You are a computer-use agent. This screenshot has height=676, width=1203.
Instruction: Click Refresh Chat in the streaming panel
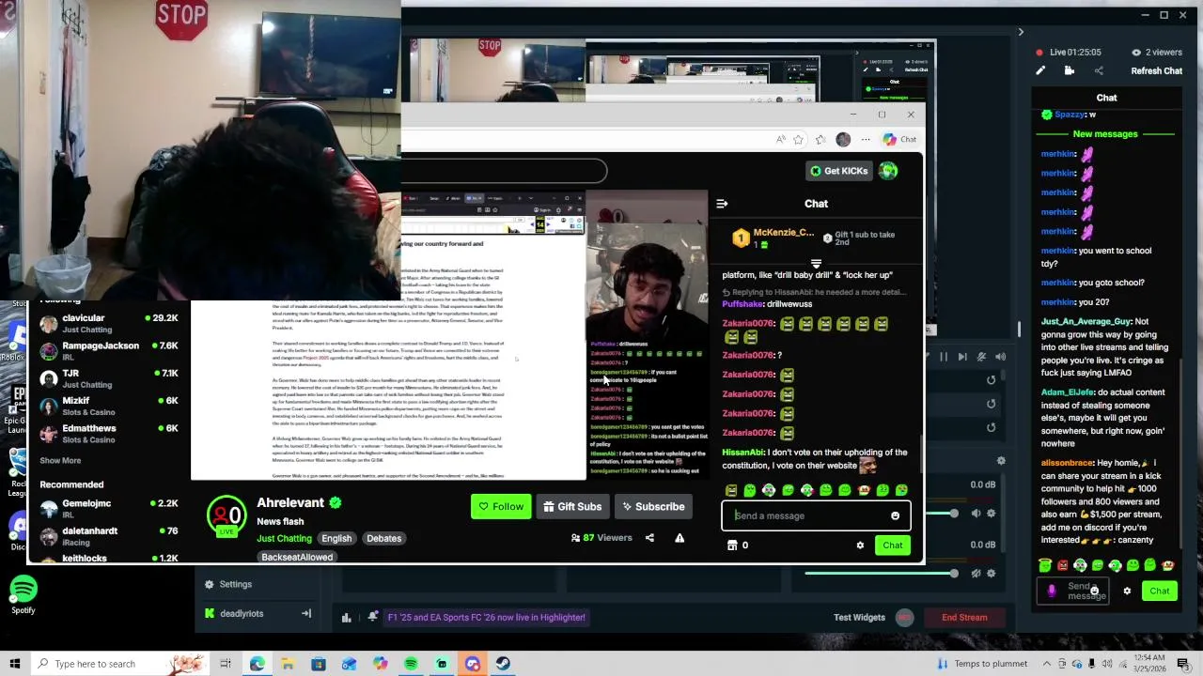pos(1156,71)
